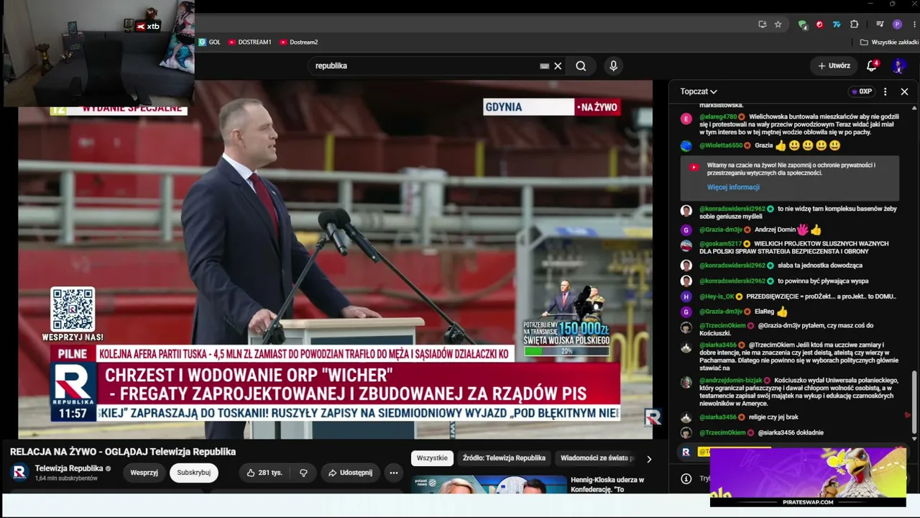Open more actions menu beside Udostępnij
This screenshot has width=920, height=518.
(394, 473)
